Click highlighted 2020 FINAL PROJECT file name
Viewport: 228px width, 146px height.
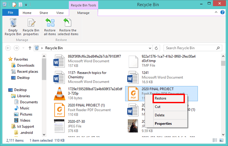coord(158,89)
